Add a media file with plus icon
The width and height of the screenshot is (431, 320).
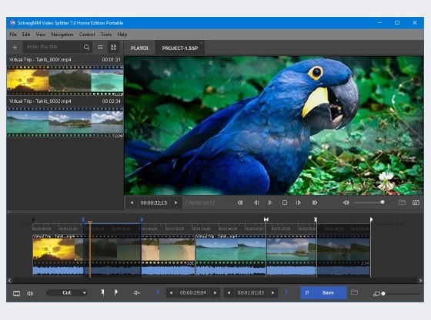15,48
